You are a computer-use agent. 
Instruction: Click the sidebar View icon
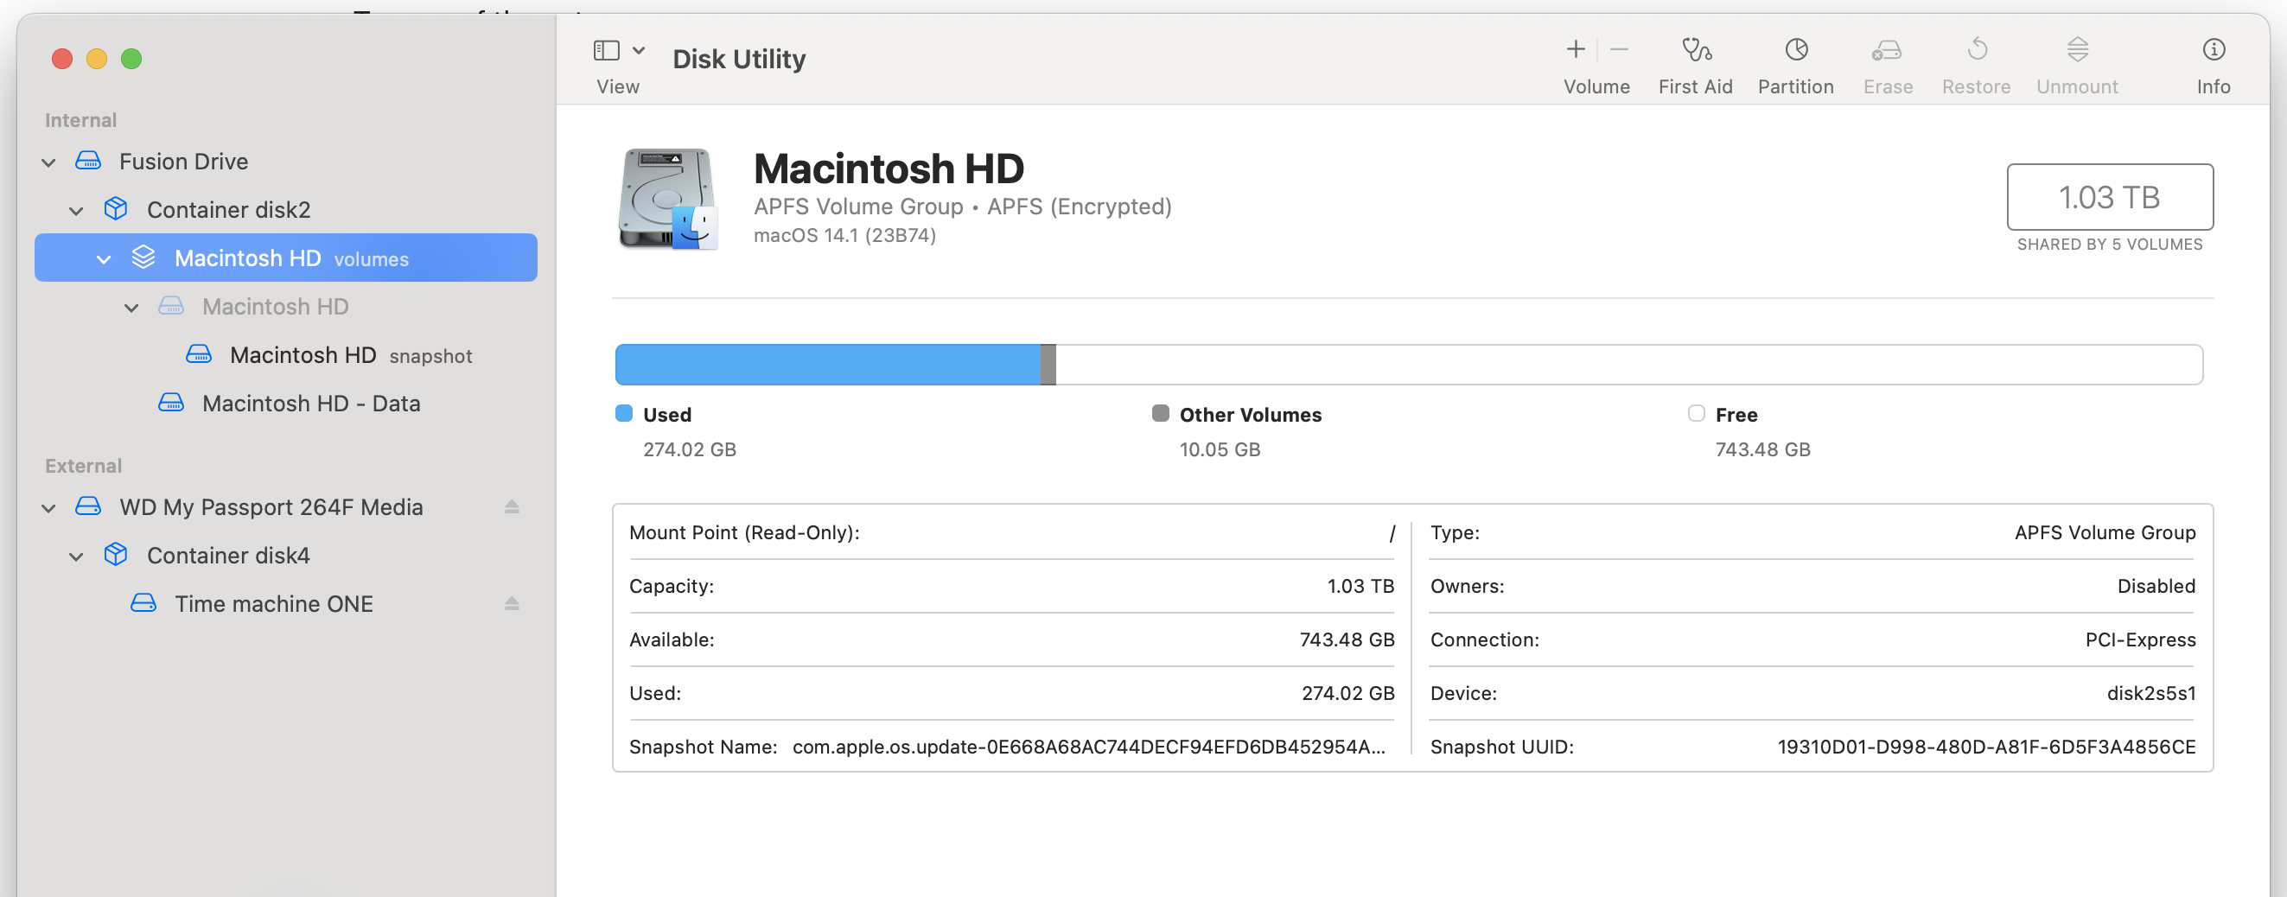pos(607,51)
